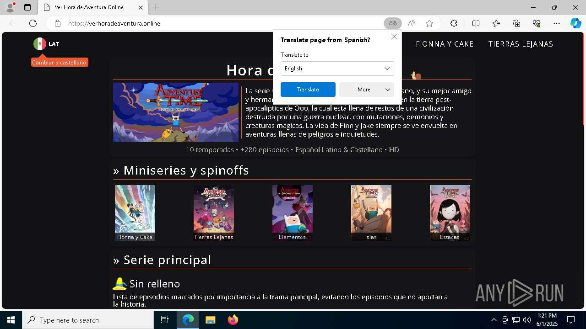Screen dimensions: 586x329
Task: Click the blue Translate button
Action: click(x=308, y=90)
